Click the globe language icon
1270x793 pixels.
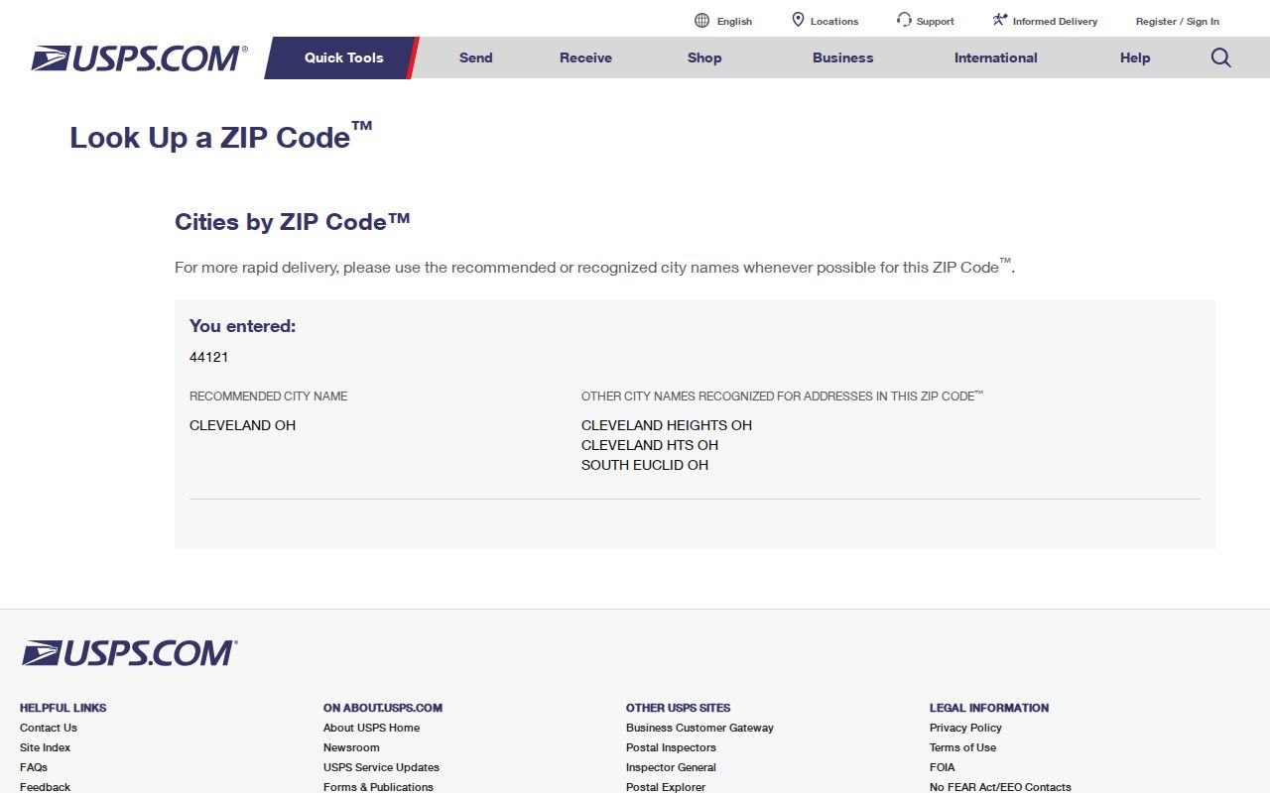point(701,21)
